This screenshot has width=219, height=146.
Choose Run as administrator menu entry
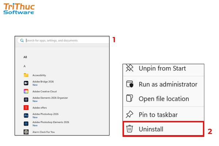tap(164, 84)
